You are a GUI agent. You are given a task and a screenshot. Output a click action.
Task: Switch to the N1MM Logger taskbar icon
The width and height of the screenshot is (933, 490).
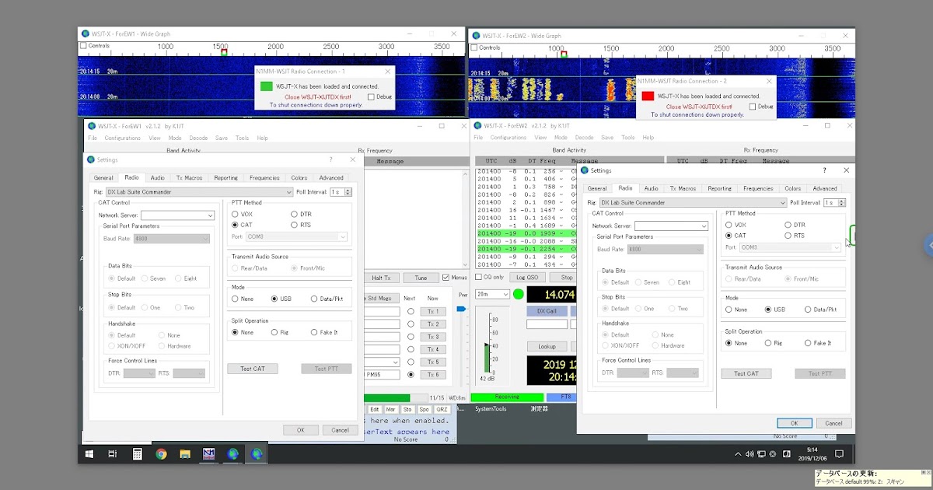point(208,454)
